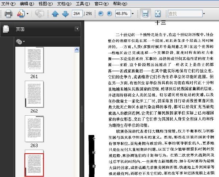Open the 文件 (File) menu
Image resolution: width=219 pixels, height=177 pixels.
8,4
